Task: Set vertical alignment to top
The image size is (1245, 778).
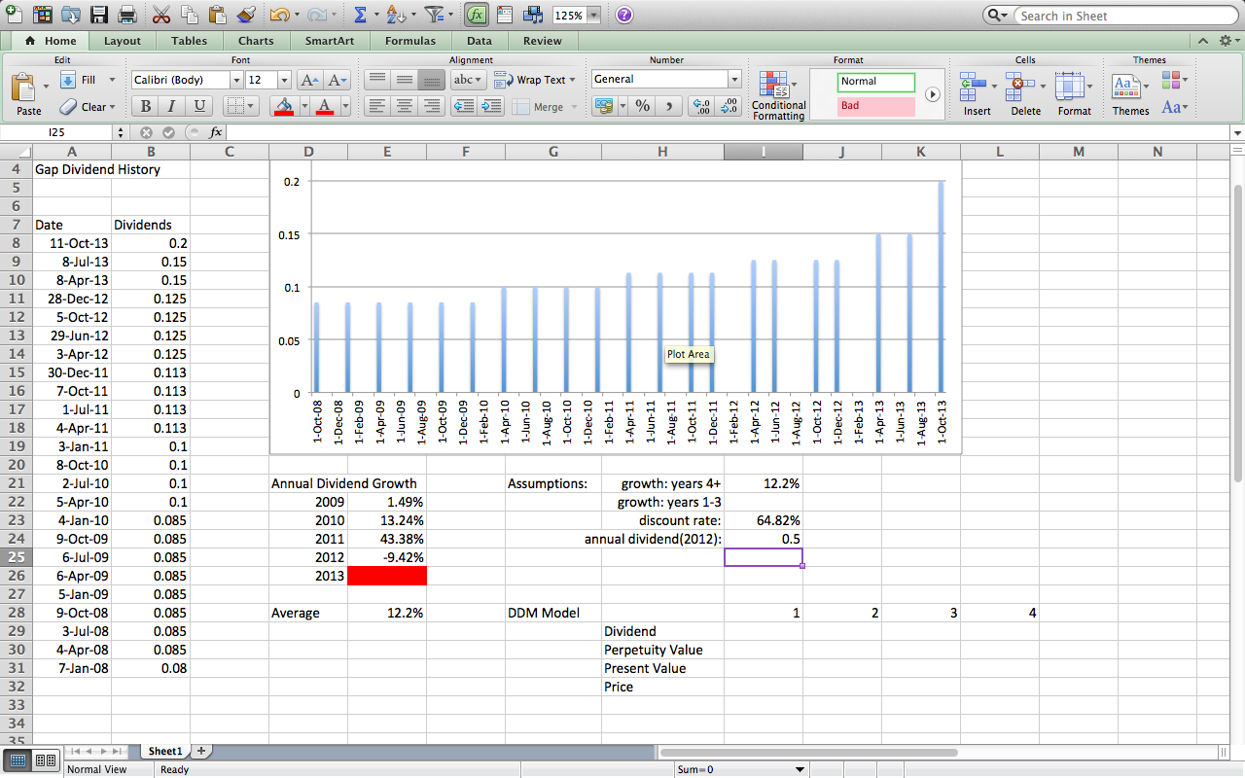Action: coord(378,80)
